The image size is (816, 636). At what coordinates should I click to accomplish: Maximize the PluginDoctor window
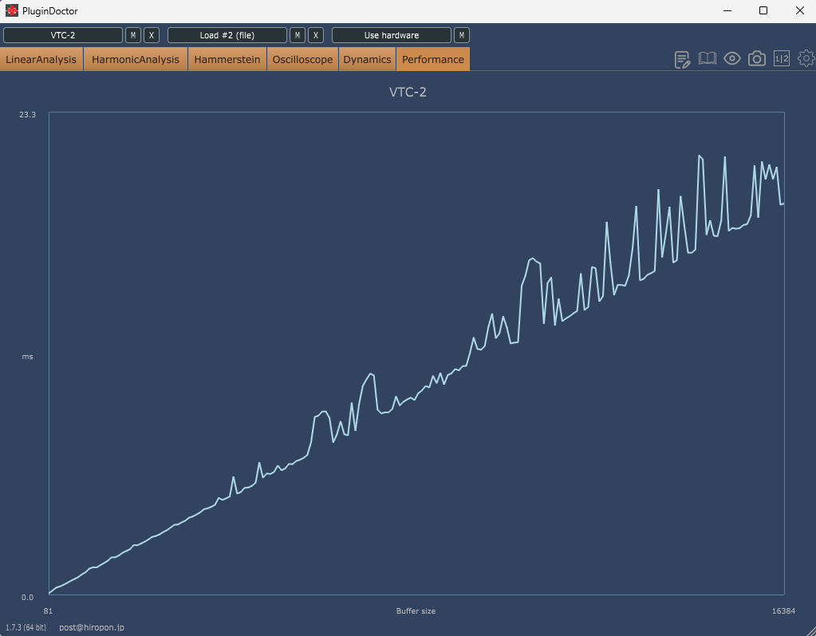pyautogui.click(x=763, y=10)
